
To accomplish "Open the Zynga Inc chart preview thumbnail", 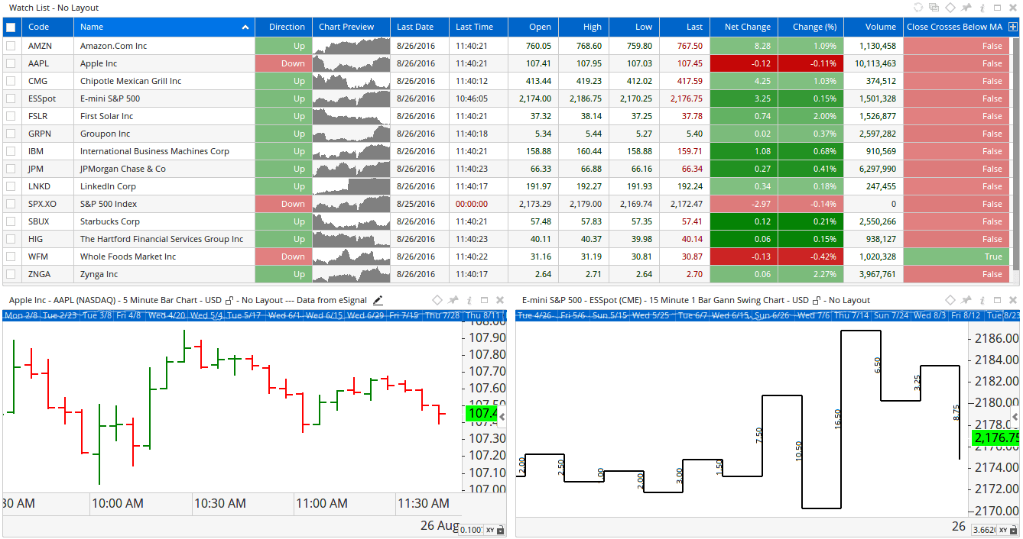I will [351, 274].
